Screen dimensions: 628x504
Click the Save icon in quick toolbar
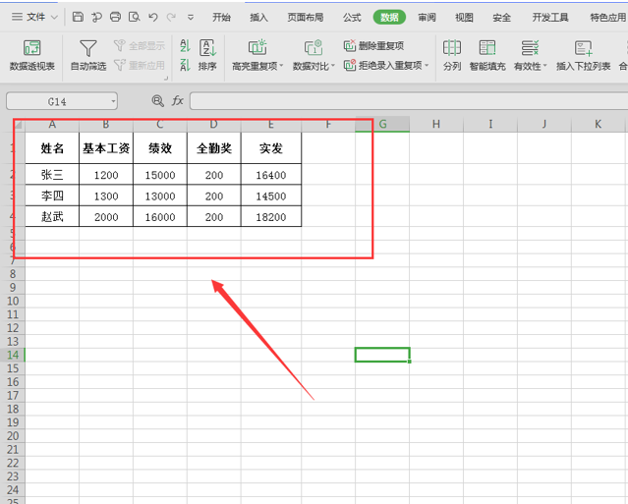[78, 17]
